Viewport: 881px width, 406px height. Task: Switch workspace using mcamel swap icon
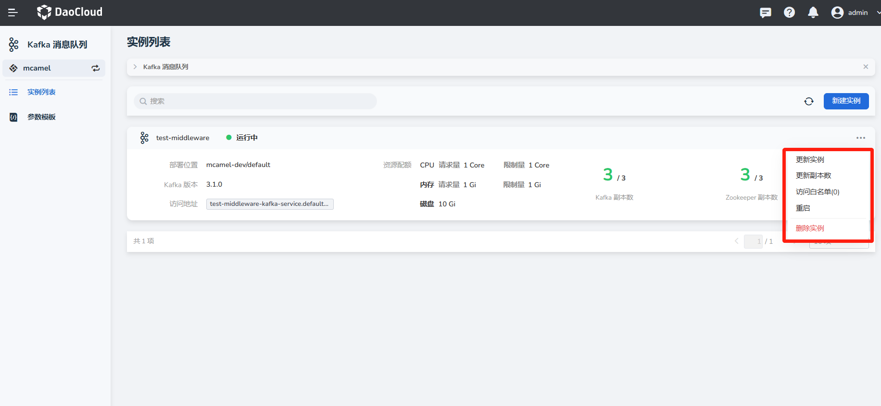(96, 68)
